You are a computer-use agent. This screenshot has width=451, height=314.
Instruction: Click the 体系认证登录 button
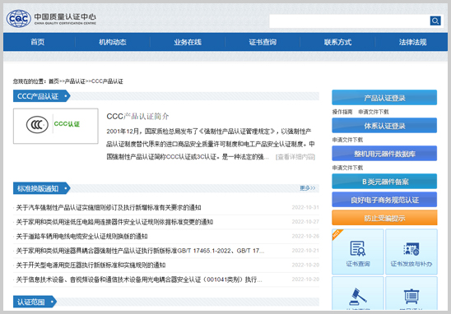coord(384,126)
